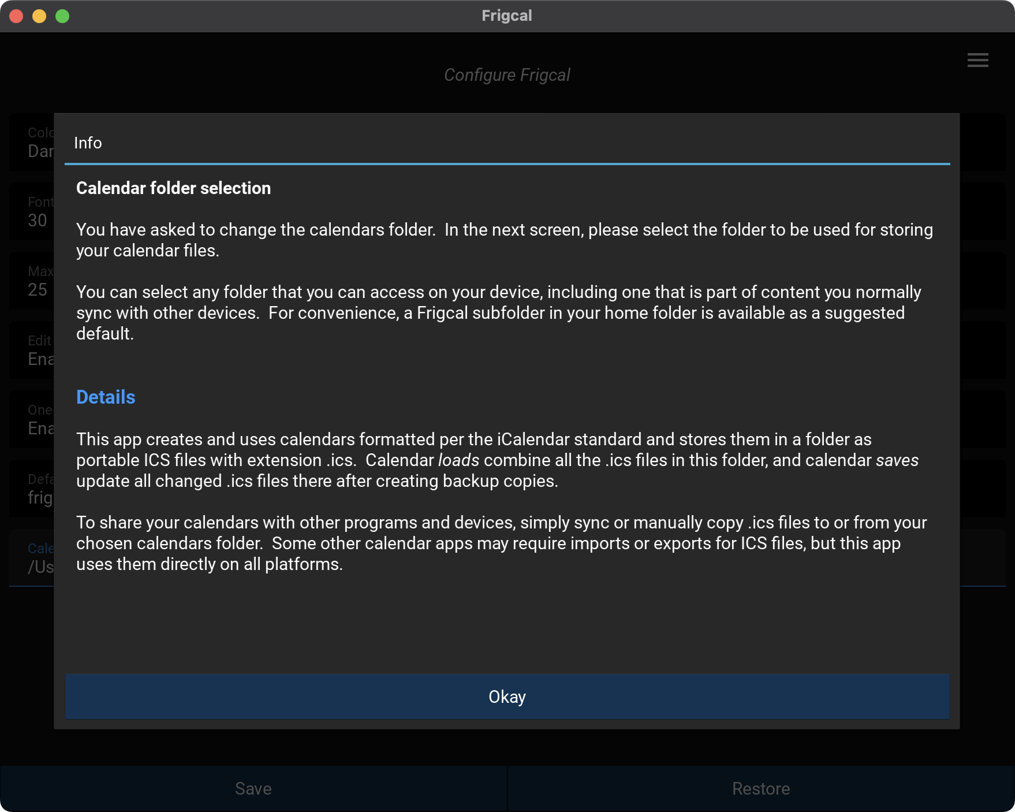Click the paragraph starting "This app creates and uses"
Image resolution: width=1015 pixels, height=812 pixels.
coord(498,460)
